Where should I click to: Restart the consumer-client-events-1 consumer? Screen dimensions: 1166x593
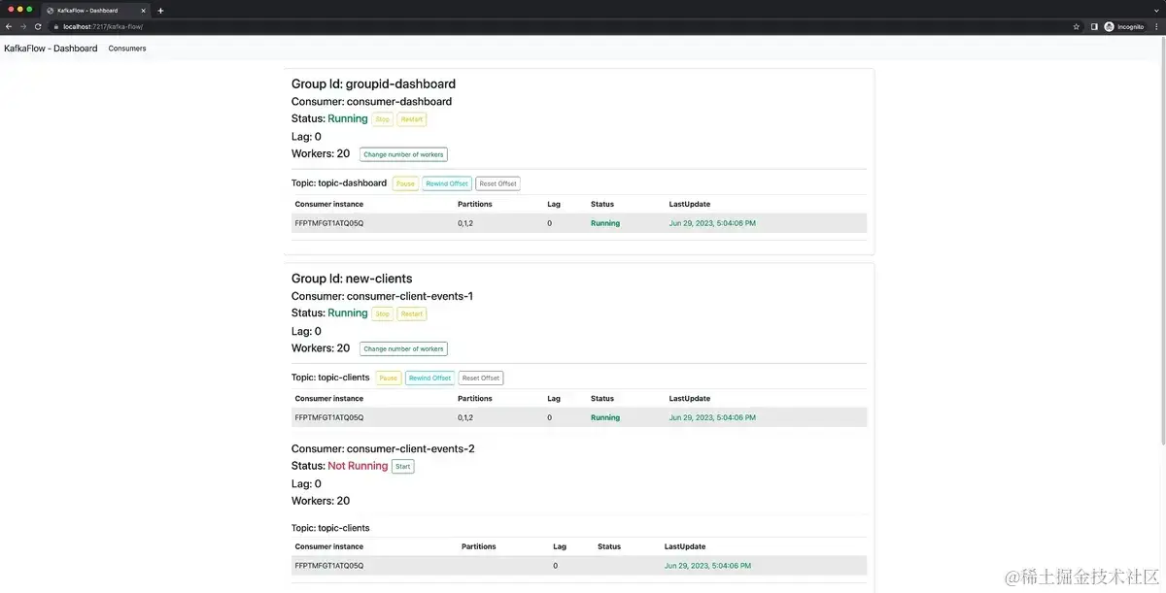[412, 313]
